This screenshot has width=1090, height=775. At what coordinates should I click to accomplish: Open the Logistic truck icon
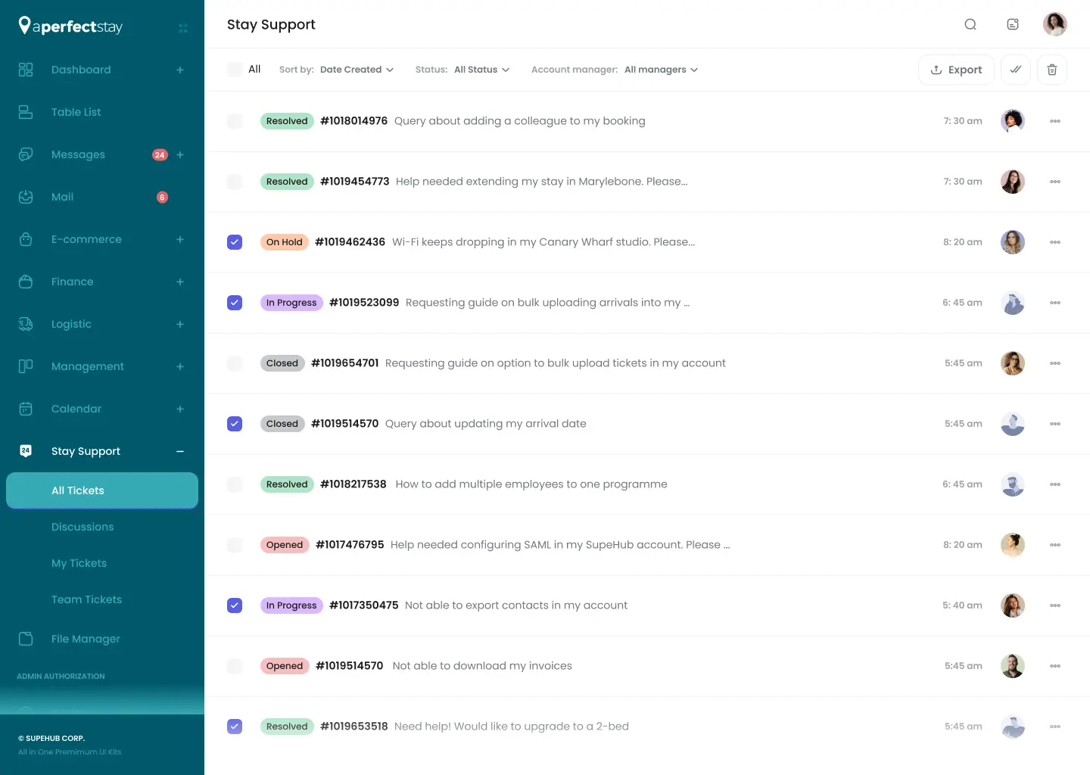(26, 324)
